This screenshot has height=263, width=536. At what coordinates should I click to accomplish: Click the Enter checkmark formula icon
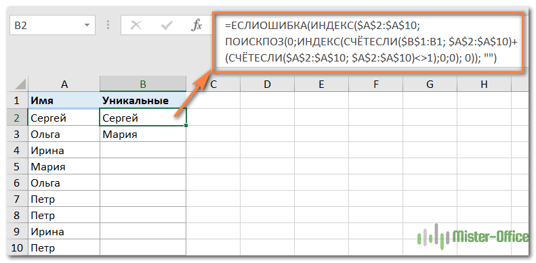(167, 25)
